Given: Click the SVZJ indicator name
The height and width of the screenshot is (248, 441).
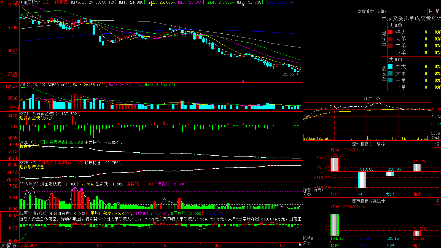Looking at the screenshot, I should 24,114.
